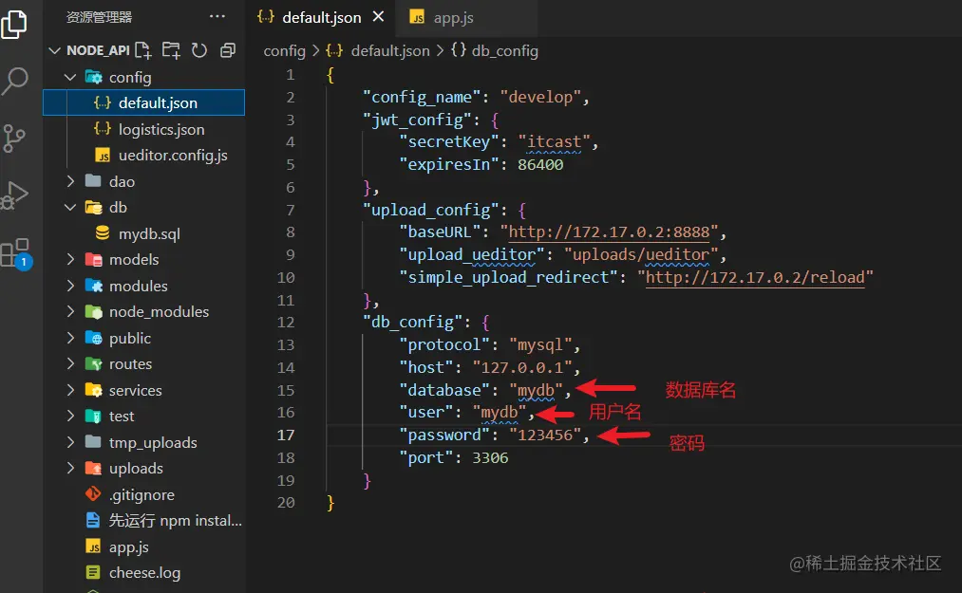Screen dimensions: 962x593
Task: Click the "develop" config_name value
Action: point(540,97)
